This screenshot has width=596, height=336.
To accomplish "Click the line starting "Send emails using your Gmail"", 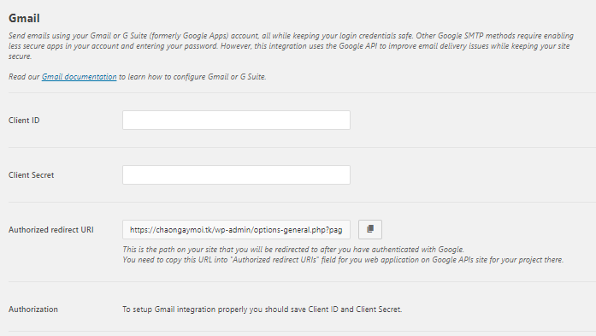I will (291, 36).
